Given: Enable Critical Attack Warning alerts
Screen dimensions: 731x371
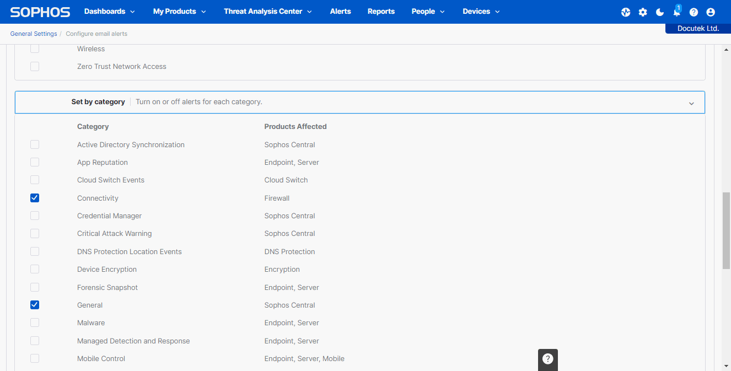Looking at the screenshot, I should tap(35, 233).
